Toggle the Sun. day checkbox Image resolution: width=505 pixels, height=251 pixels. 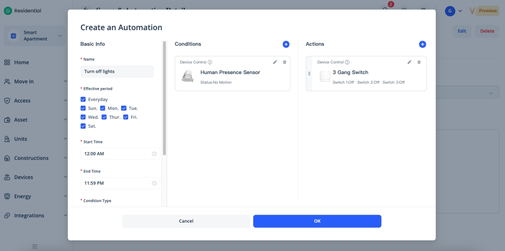pyautogui.click(x=83, y=108)
